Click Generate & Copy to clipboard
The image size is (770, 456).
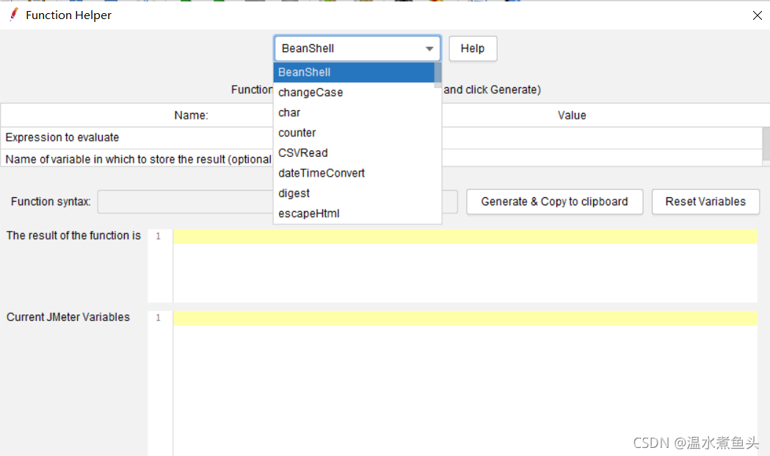click(x=554, y=202)
